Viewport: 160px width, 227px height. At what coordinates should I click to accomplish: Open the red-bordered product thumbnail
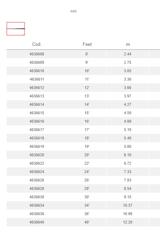coord(16,29)
